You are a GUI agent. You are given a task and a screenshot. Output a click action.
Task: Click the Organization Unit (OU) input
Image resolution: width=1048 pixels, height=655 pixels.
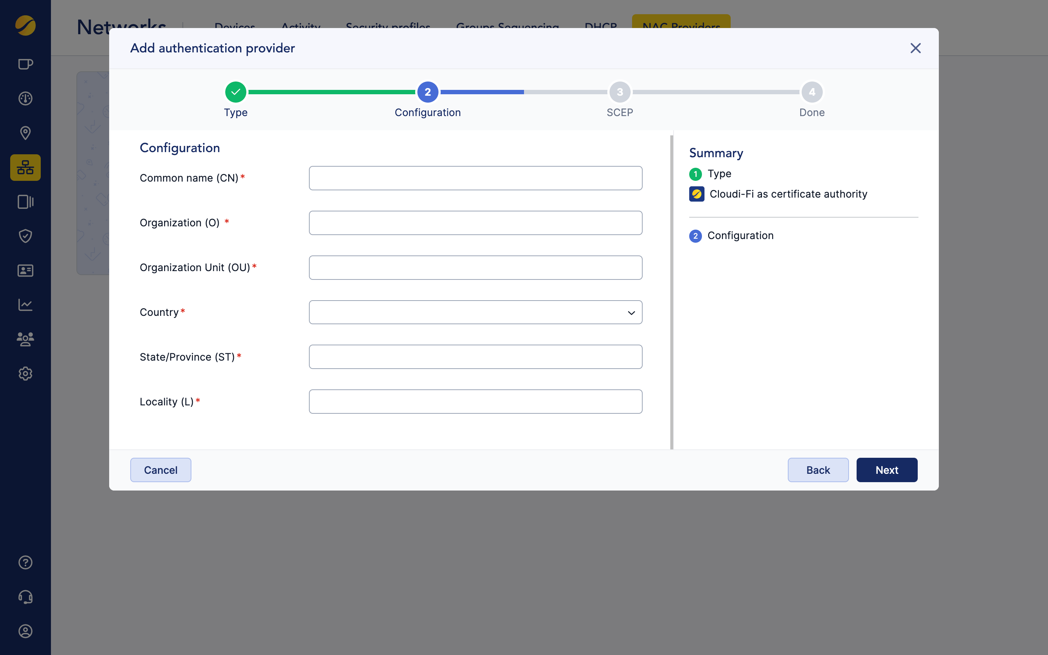[475, 268]
